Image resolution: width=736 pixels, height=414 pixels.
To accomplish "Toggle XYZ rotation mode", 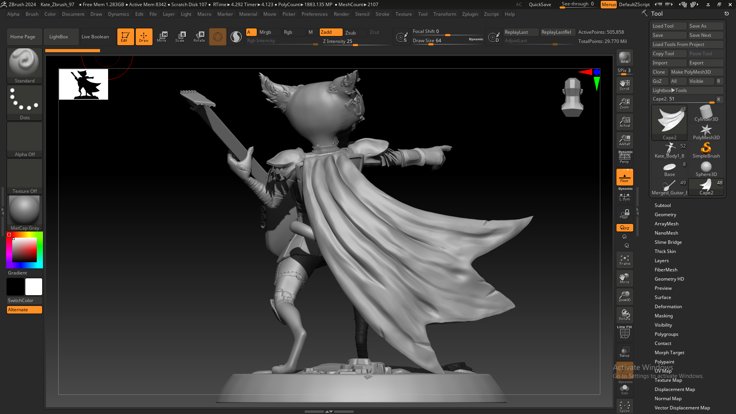I will coord(624,228).
